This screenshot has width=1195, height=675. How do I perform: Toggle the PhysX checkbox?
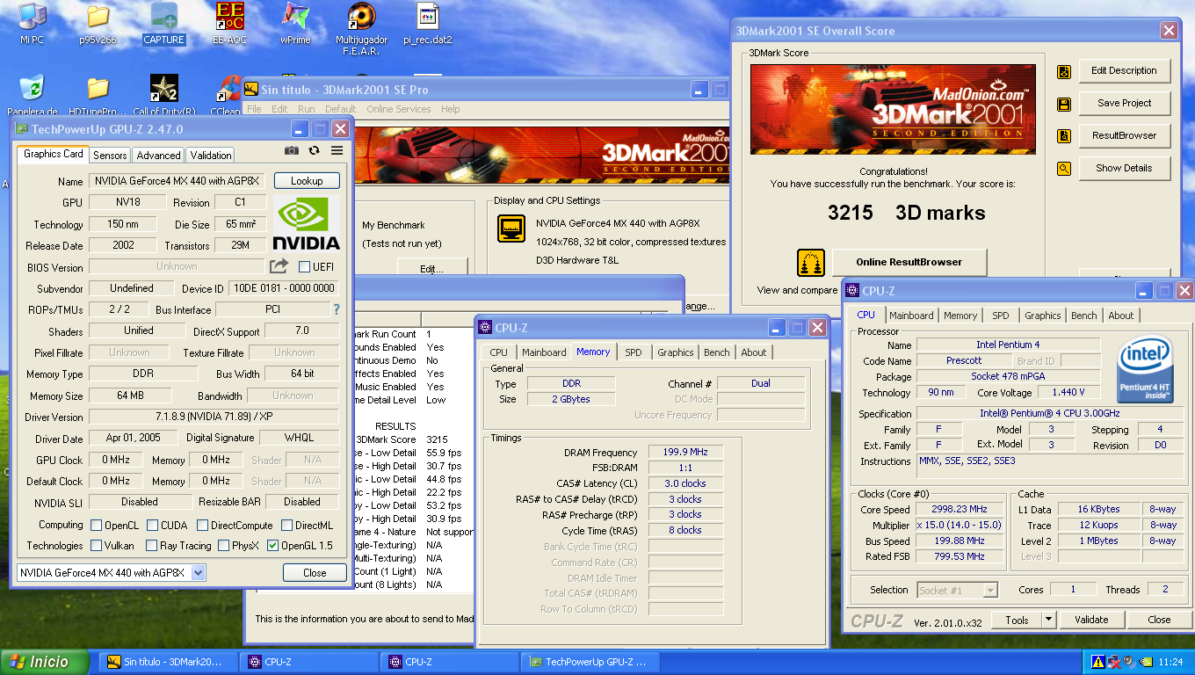click(x=223, y=546)
